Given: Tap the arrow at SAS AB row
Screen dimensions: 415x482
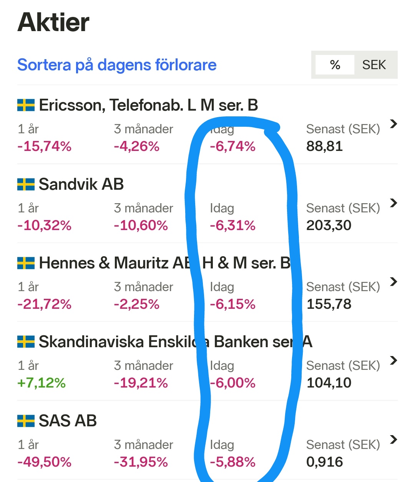Looking at the screenshot, I should (393, 439).
